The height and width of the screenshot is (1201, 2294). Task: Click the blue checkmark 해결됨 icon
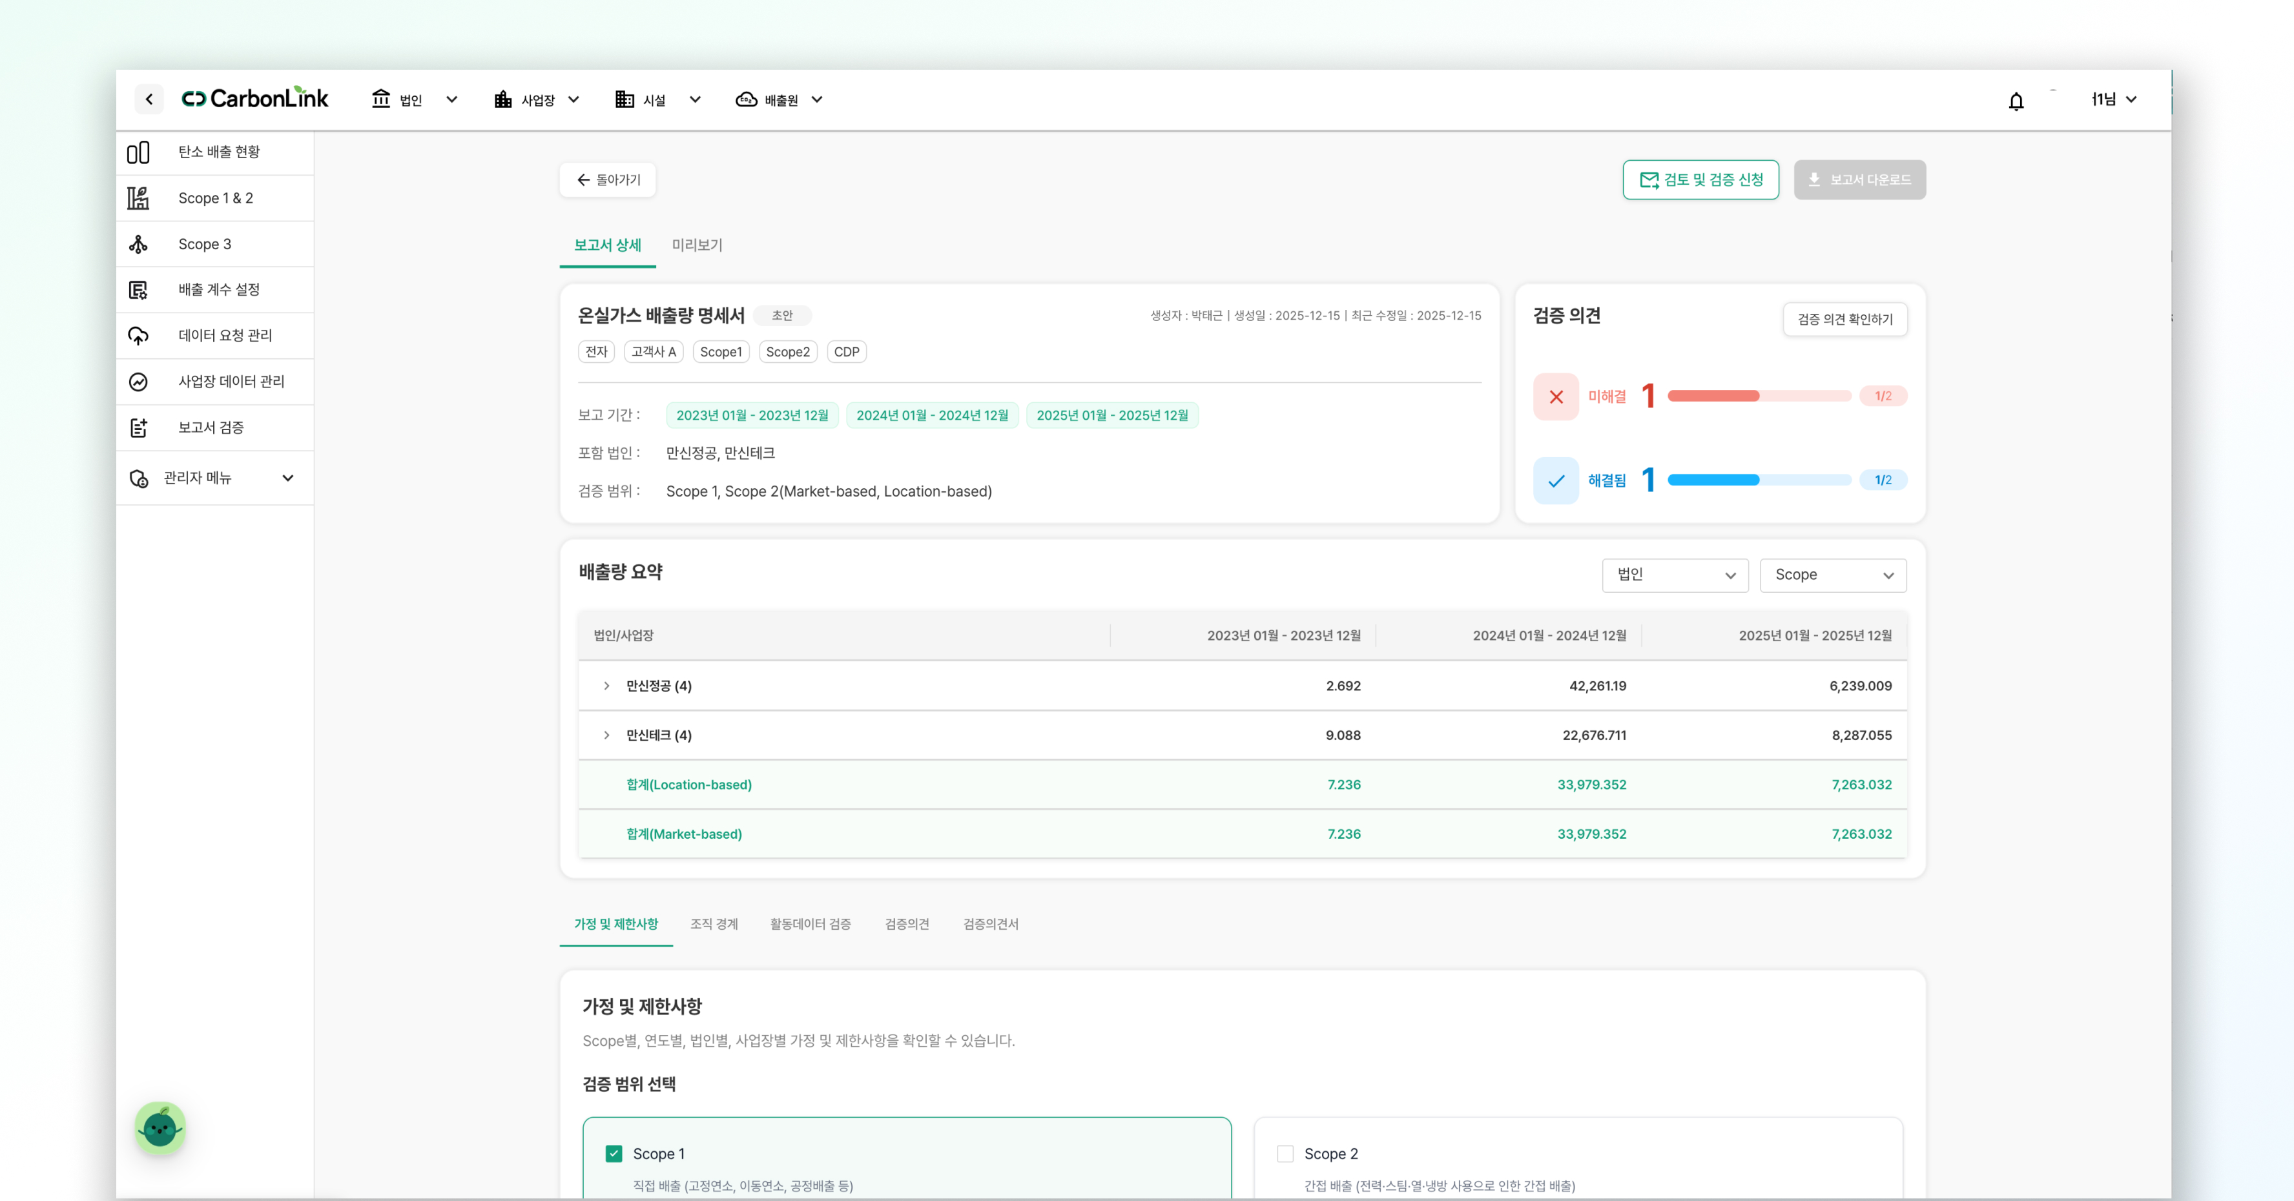tap(1556, 481)
